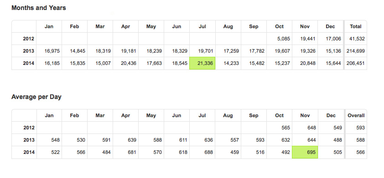The height and width of the screenshot is (178, 384).
Task: Click the 19,701 July 2013 value
Action: tap(205, 51)
